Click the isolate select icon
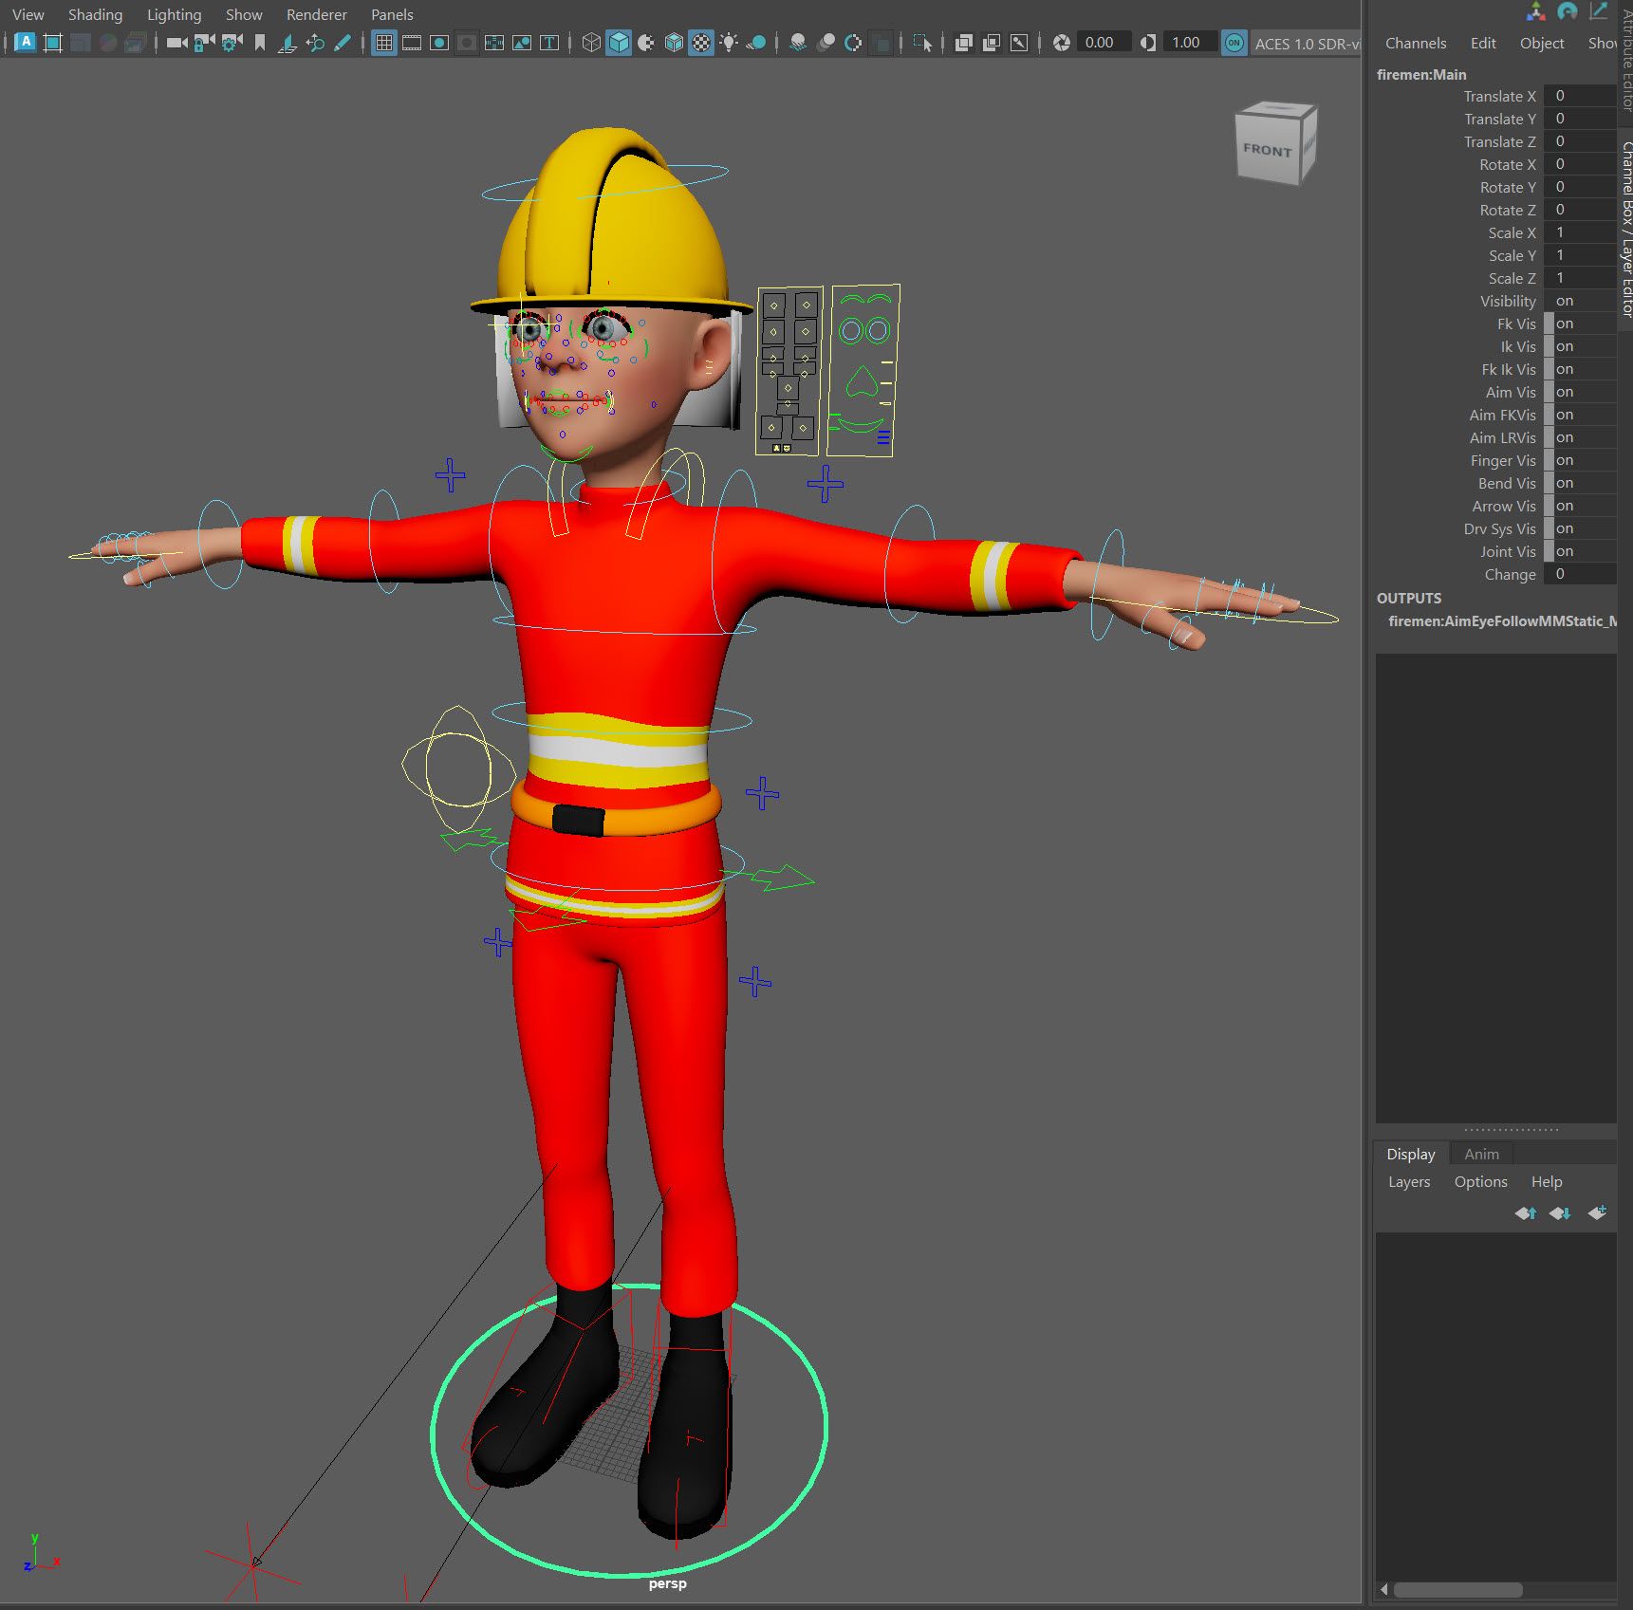Viewport: 1633px width, 1610px height. pyautogui.click(x=921, y=43)
